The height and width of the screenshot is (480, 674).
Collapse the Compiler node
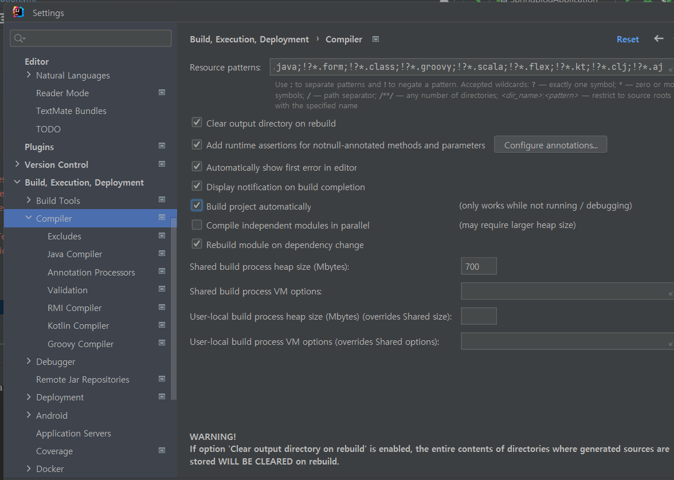(x=29, y=218)
